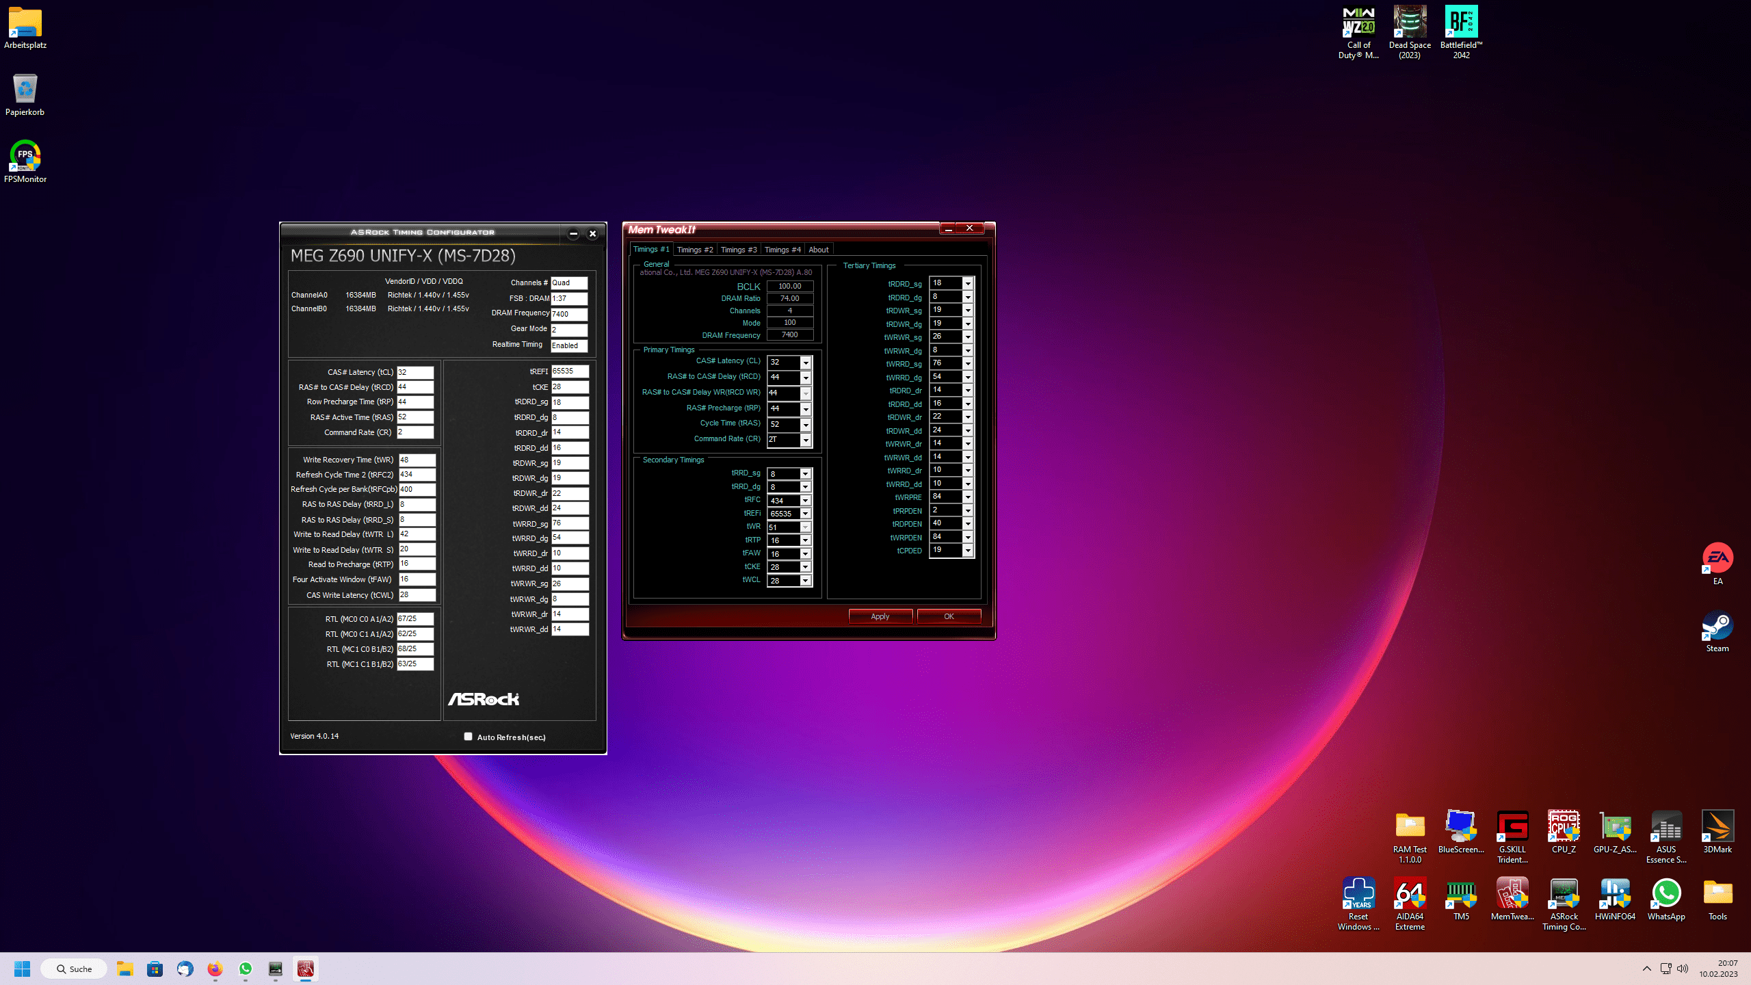Click the Firefox icon in the taskbar

coord(215,969)
